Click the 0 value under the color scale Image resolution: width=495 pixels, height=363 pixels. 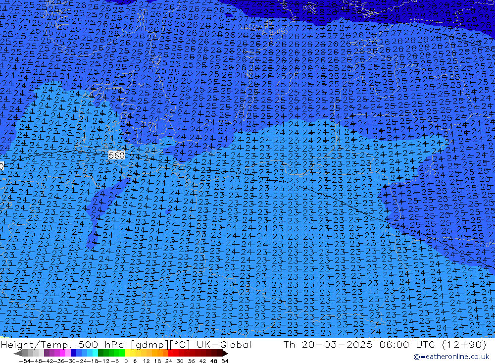126,361
